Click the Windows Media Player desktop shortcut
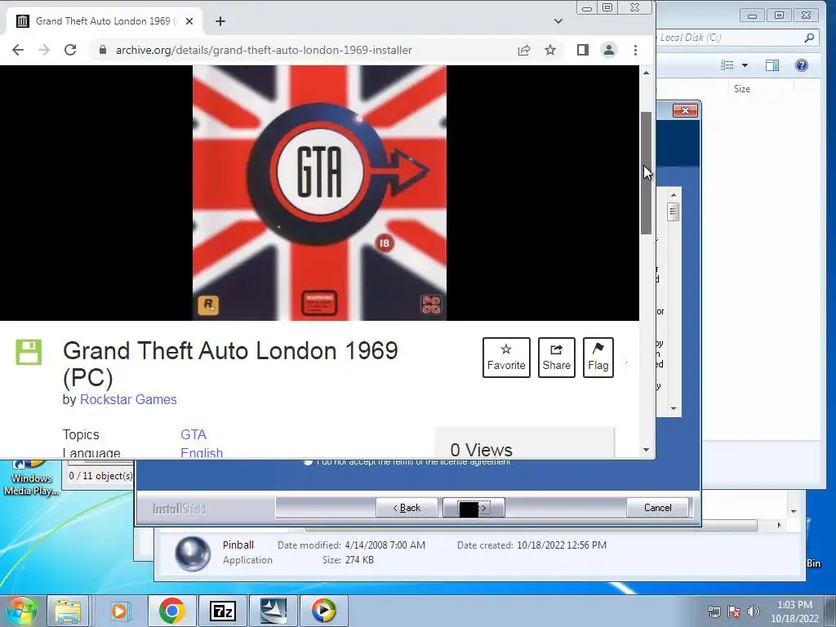 tap(31, 478)
